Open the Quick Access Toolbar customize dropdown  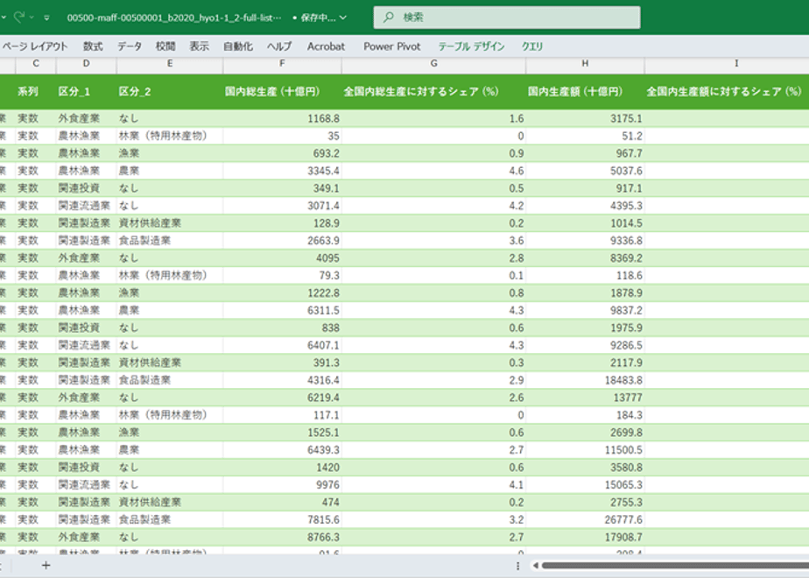coord(47,18)
